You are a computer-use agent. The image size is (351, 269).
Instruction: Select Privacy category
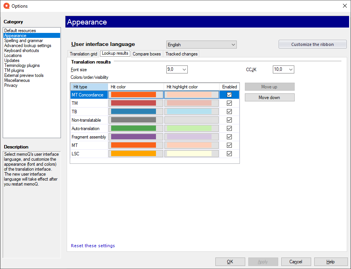coord(31,85)
